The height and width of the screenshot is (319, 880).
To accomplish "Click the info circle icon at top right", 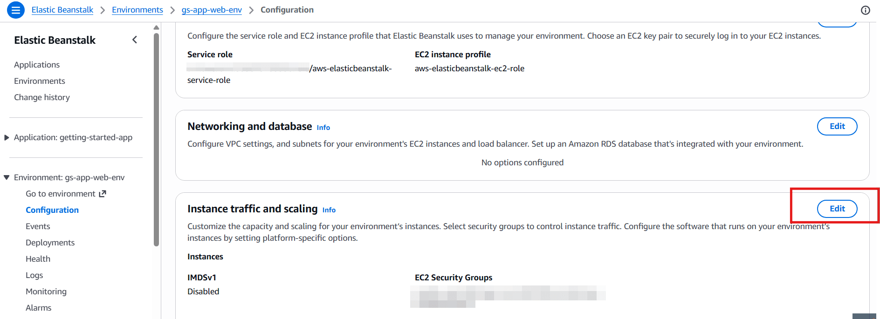I will tap(865, 10).
